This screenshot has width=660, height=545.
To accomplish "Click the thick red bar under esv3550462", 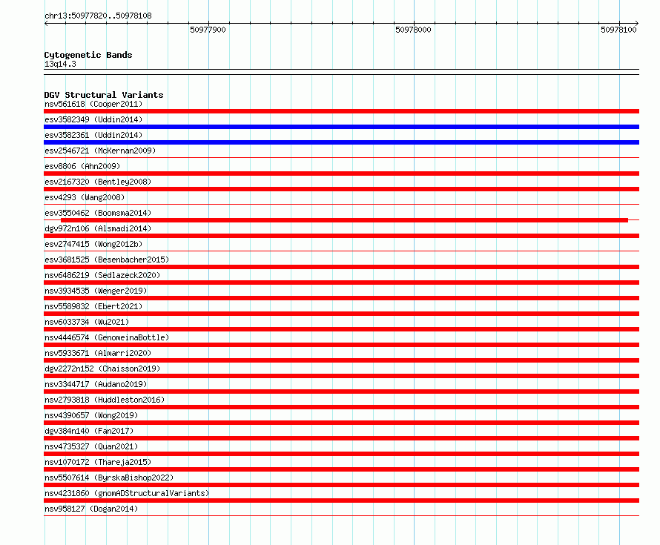I will pos(344,220).
